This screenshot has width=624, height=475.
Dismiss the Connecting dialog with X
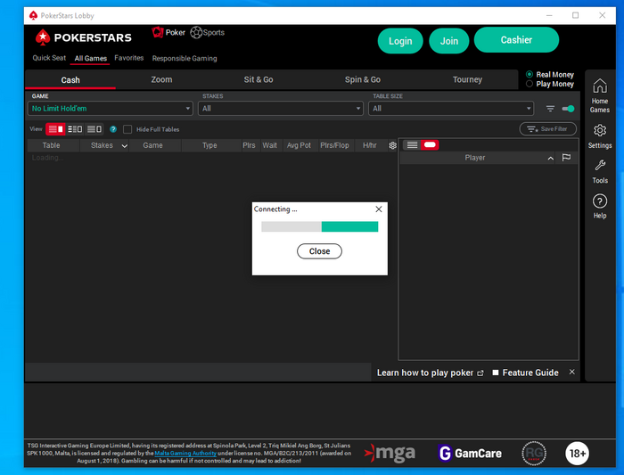coord(379,209)
